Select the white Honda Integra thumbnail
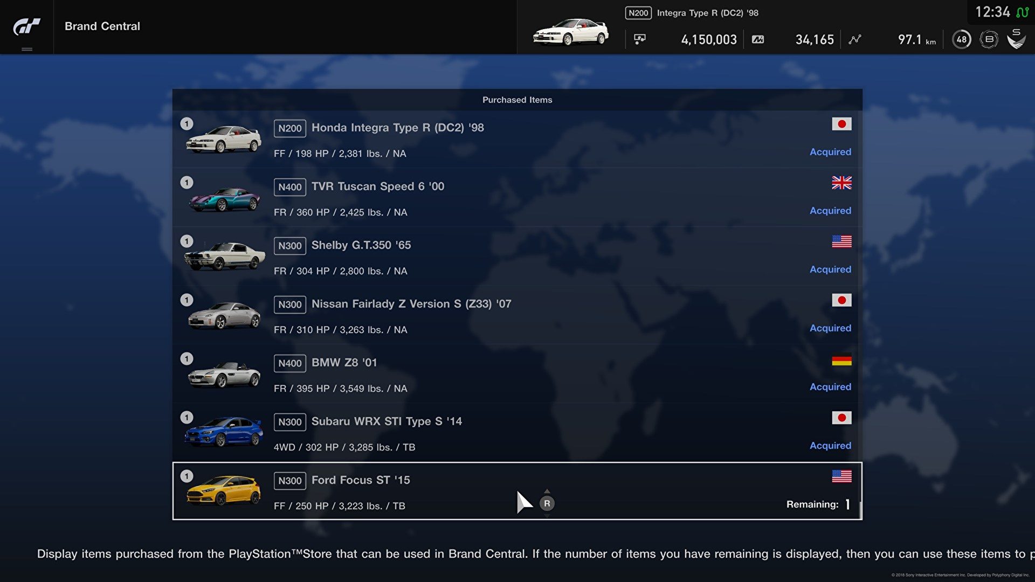The width and height of the screenshot is (1035, 582). click(x=224, y=139)
